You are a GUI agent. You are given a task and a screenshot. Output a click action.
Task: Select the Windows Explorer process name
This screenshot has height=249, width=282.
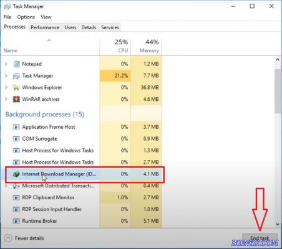[x=42, y=88]
